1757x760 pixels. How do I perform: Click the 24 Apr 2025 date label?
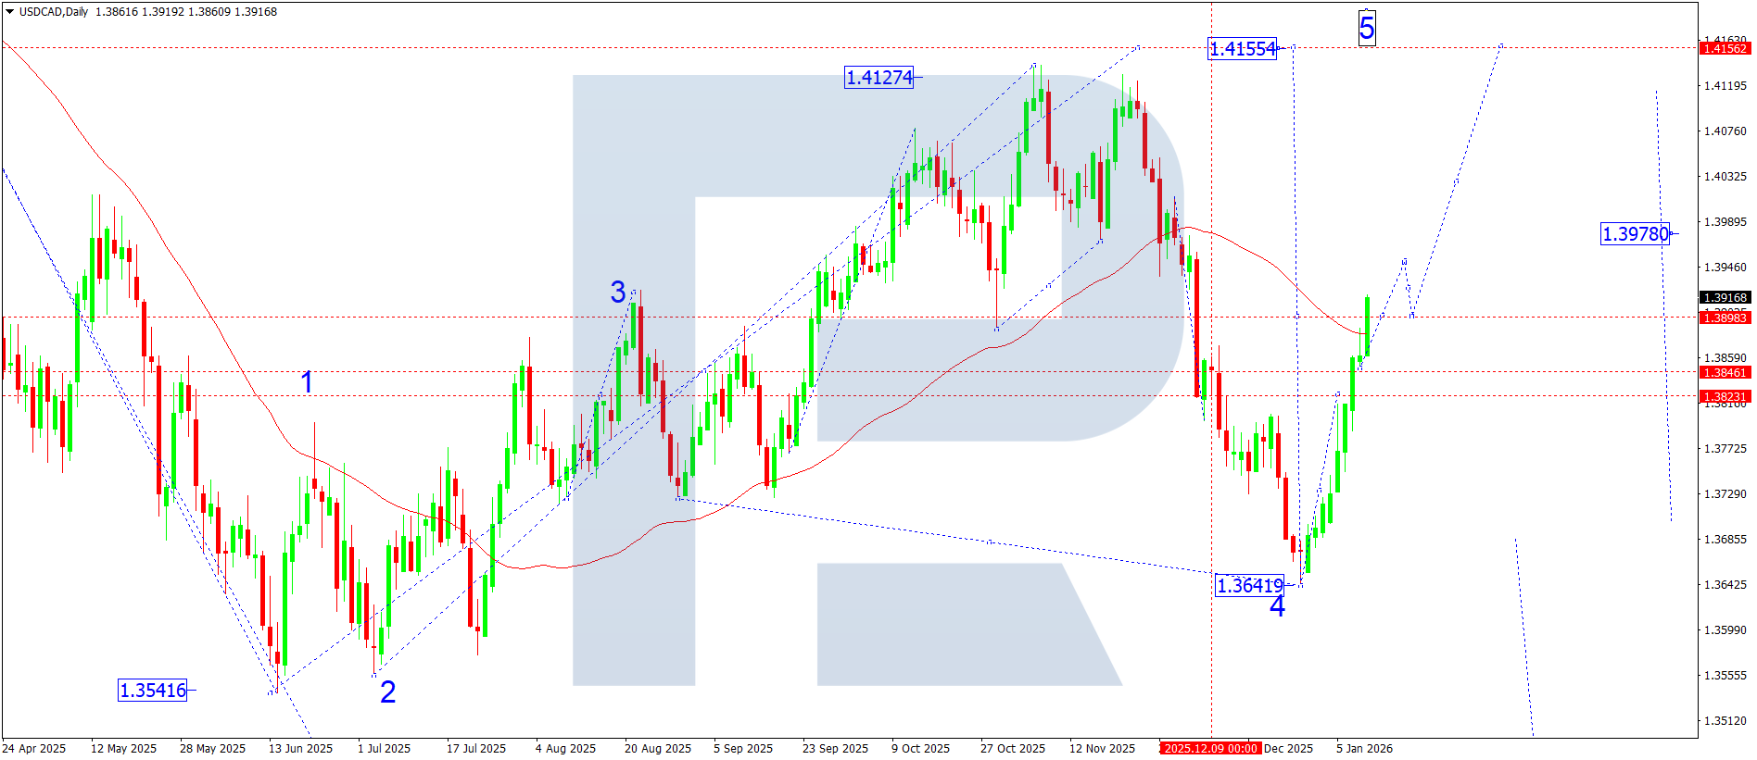click(x=34, y=748)
